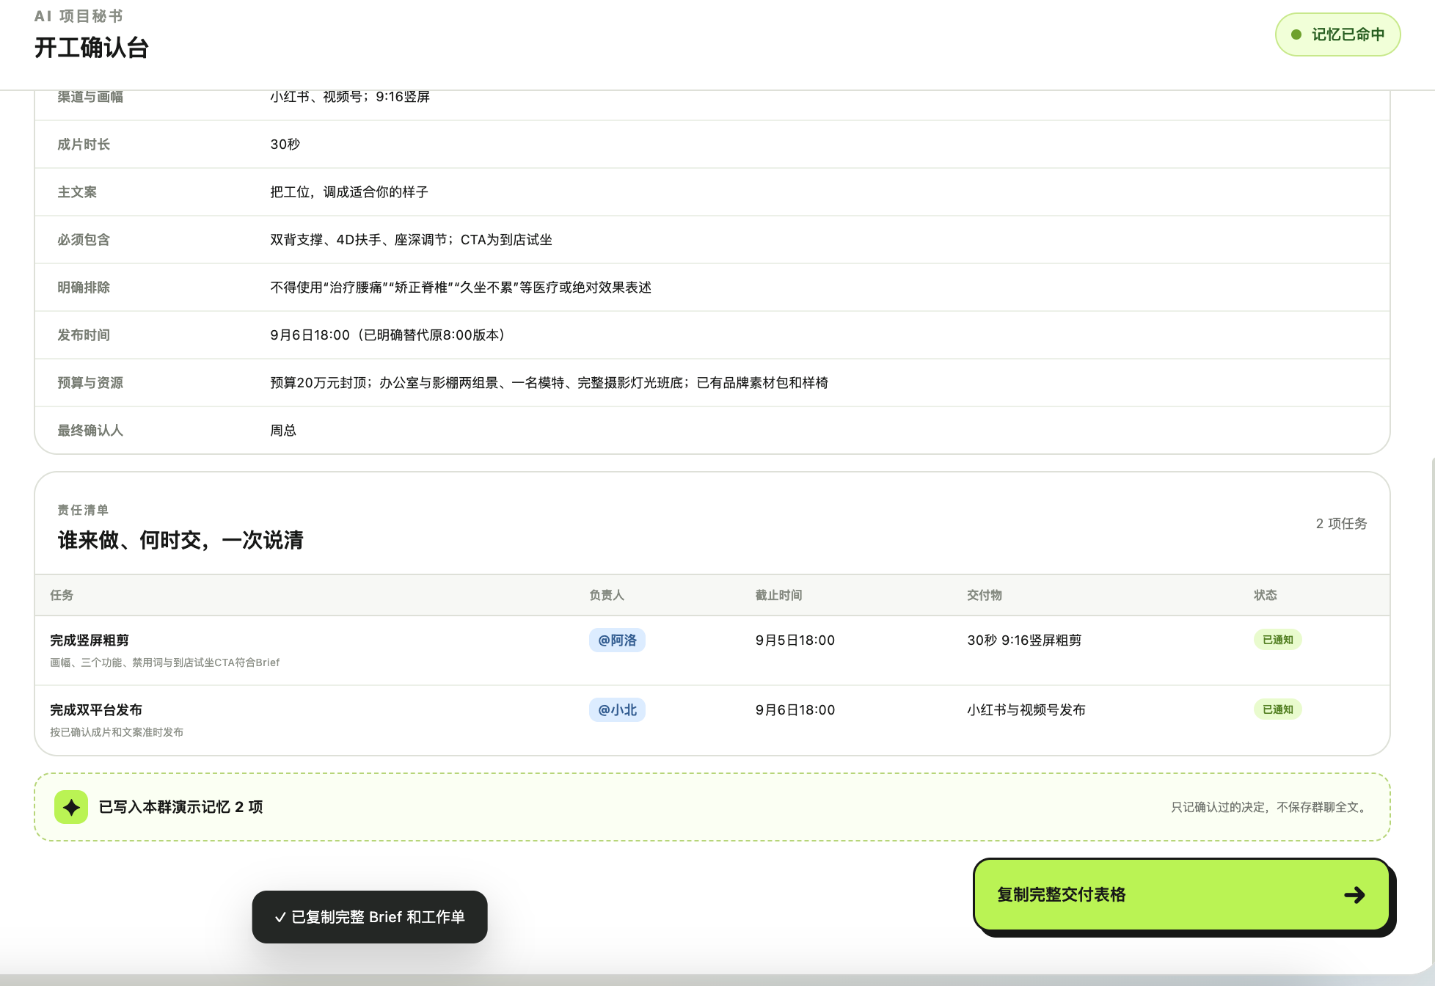Click the 任务 column header
1435x986 pixels.
click(62, 595)
